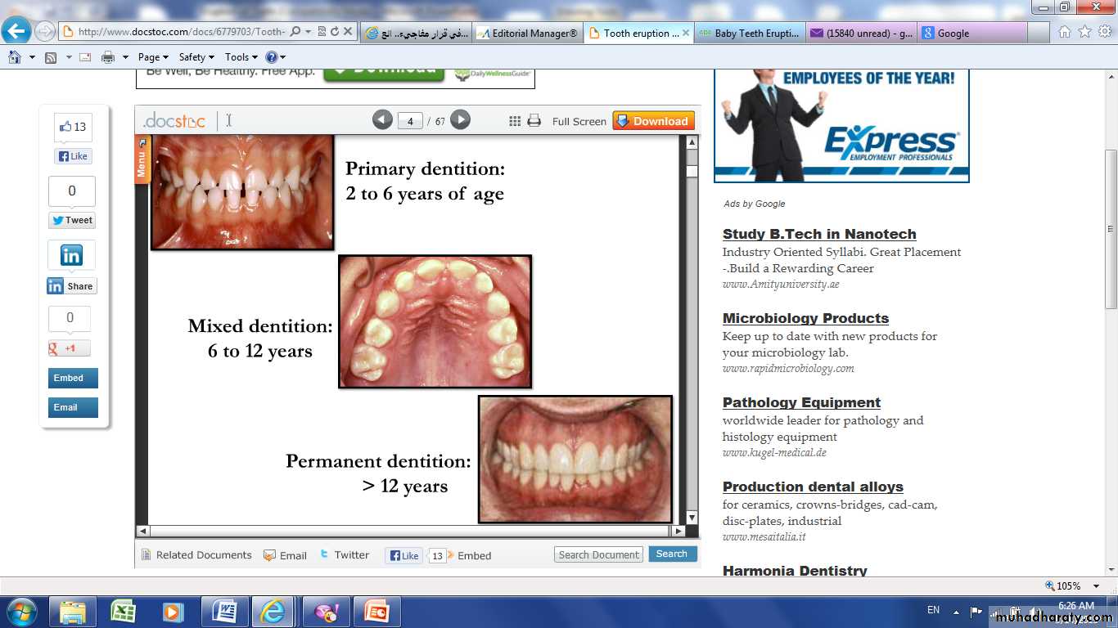Click the document viewer vertical scrollbar thumb
Viewport: 1118px width, 628px height.
[x=692, y=171]
